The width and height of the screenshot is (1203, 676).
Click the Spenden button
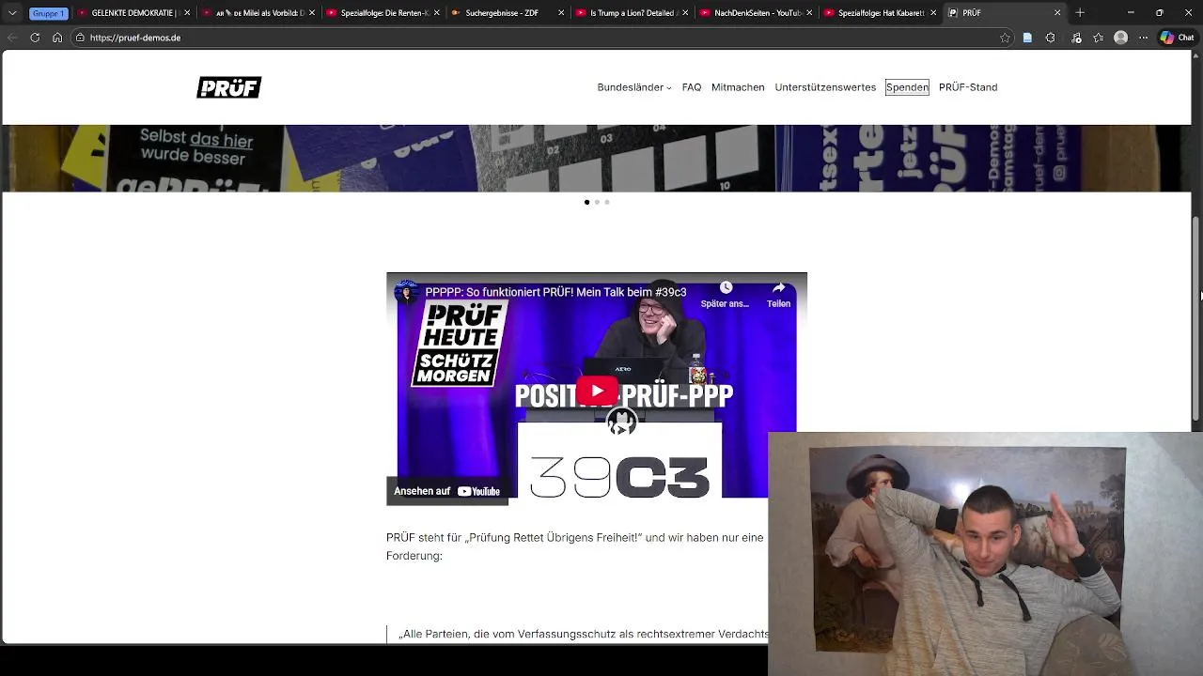[x=907, y=87]
